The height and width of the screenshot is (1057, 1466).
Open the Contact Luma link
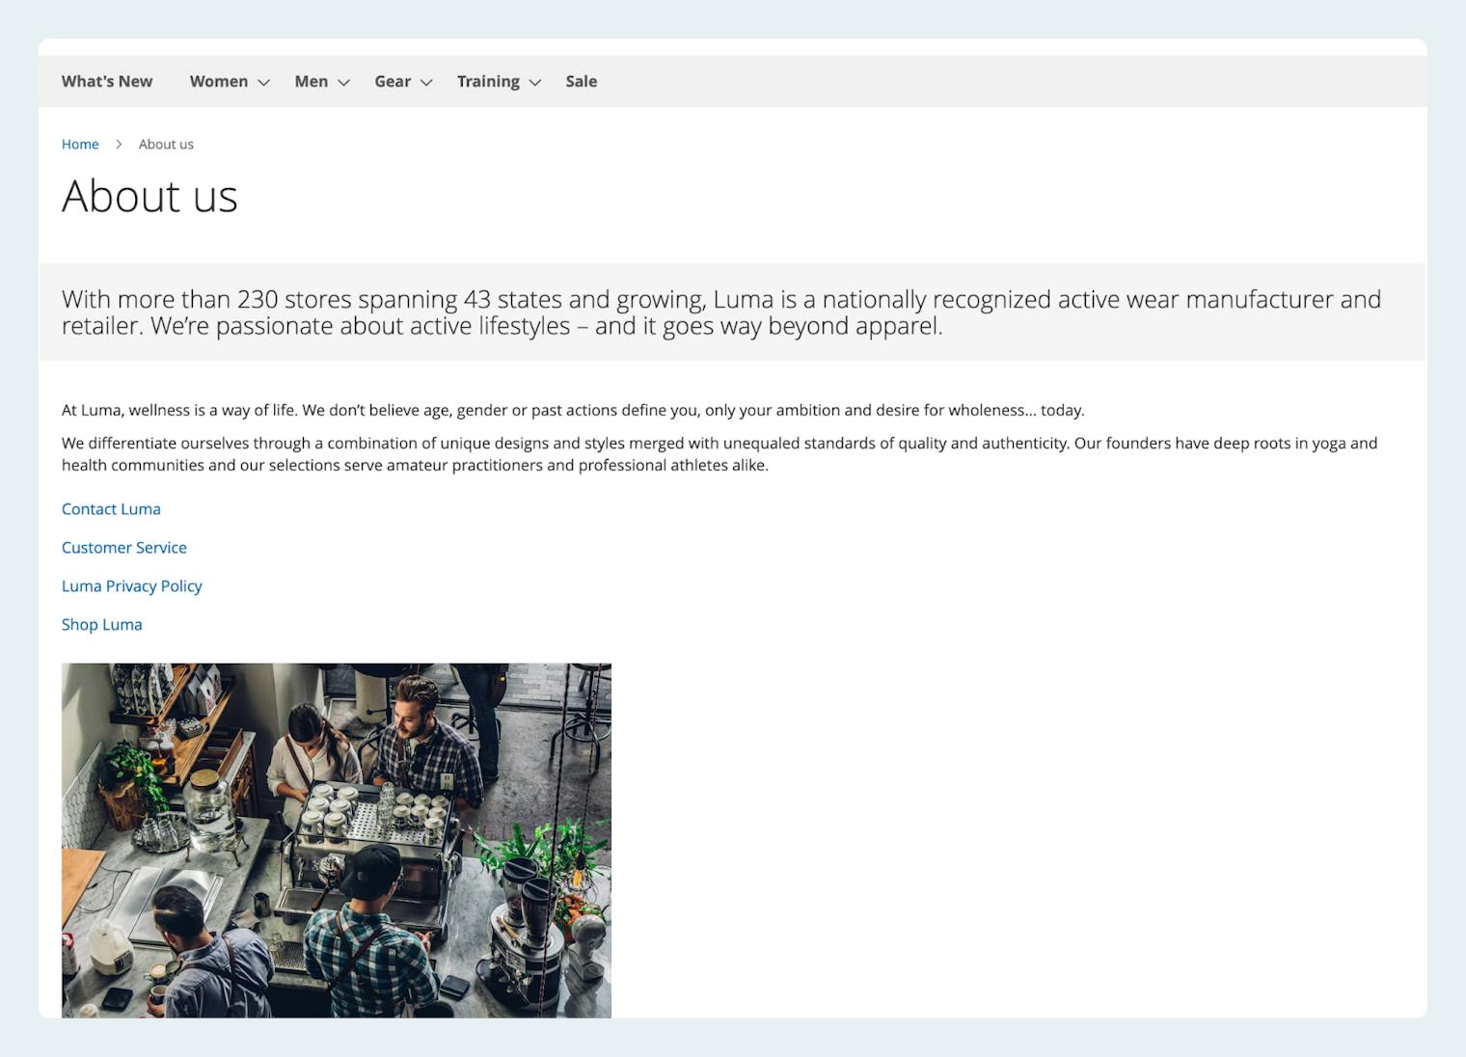111,509
